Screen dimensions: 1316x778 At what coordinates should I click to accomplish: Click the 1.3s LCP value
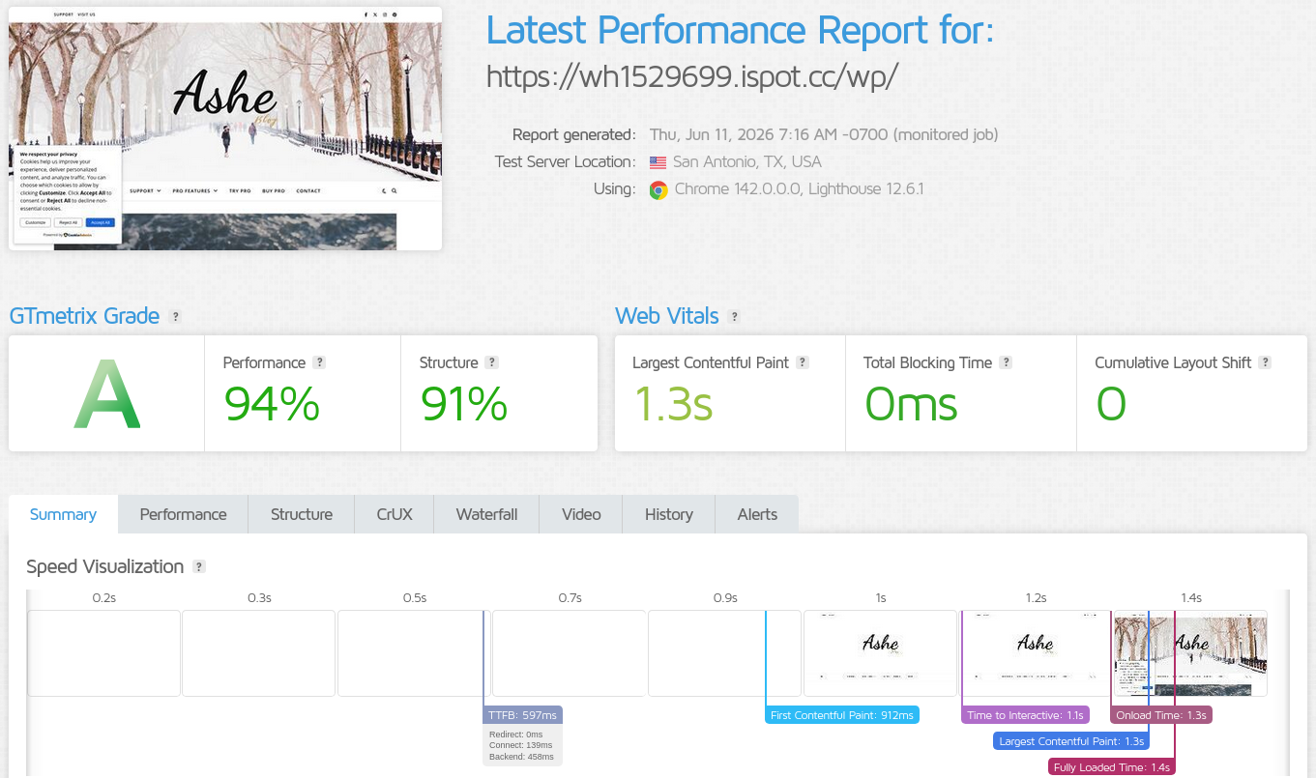(673, 404)
